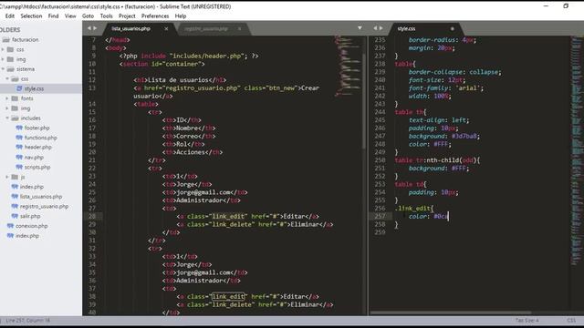Open the Find menu
The image size is (584, 328).
[x=53, y=16]
